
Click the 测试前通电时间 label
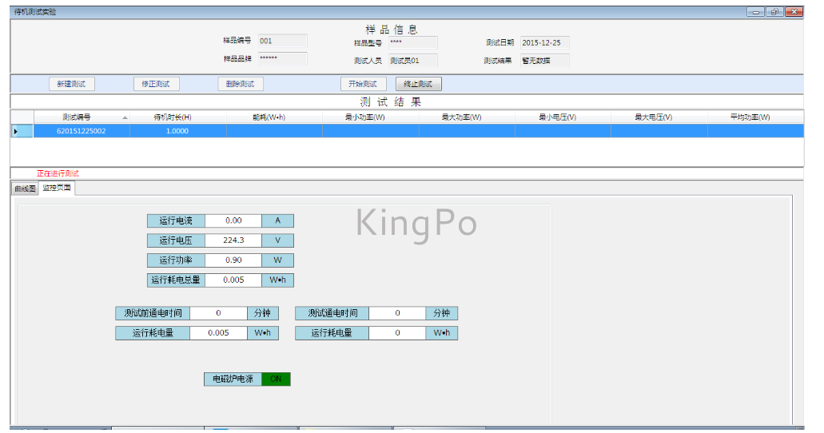point(153,313)
